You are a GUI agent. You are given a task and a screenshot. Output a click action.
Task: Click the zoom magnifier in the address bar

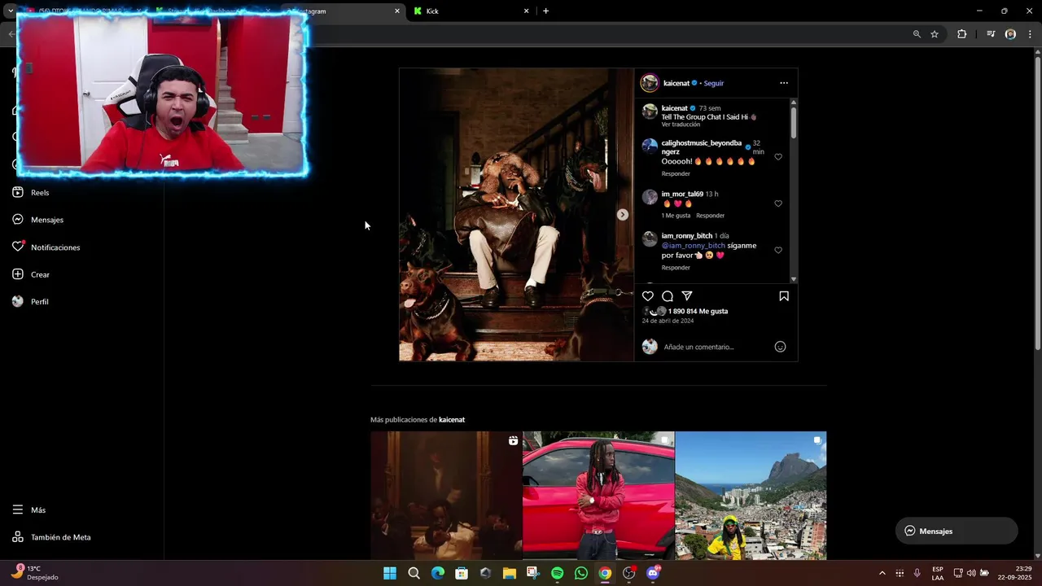point(917,34)
